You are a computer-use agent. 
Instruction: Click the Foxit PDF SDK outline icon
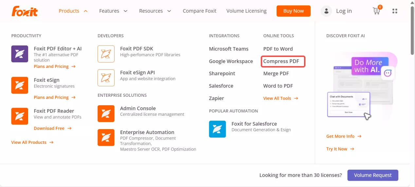pyautogui.click(x=106, y=54)
